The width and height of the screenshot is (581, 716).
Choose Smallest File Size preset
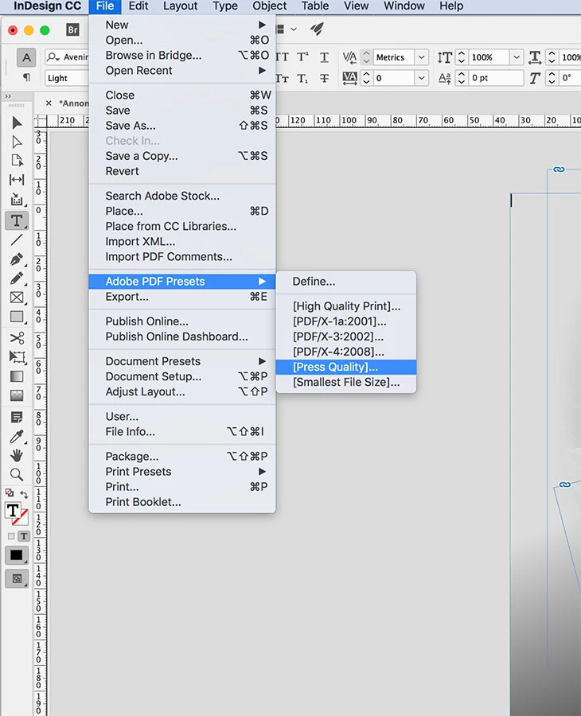coord(345,382)
